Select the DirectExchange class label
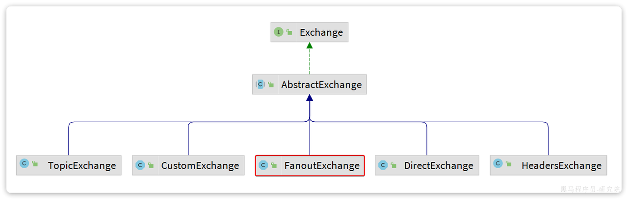 [x=439, y=165]
